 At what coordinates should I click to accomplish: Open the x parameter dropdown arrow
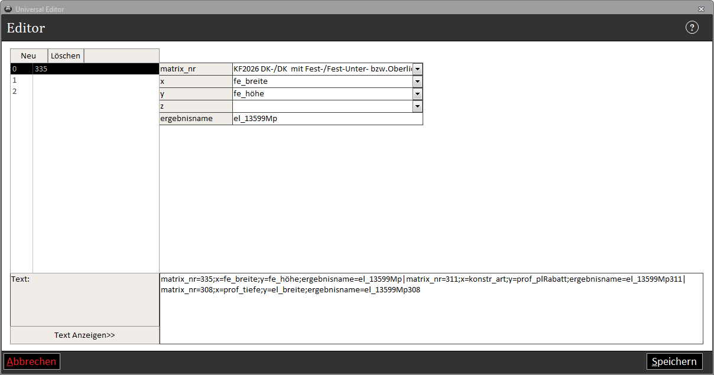[417, 81]
